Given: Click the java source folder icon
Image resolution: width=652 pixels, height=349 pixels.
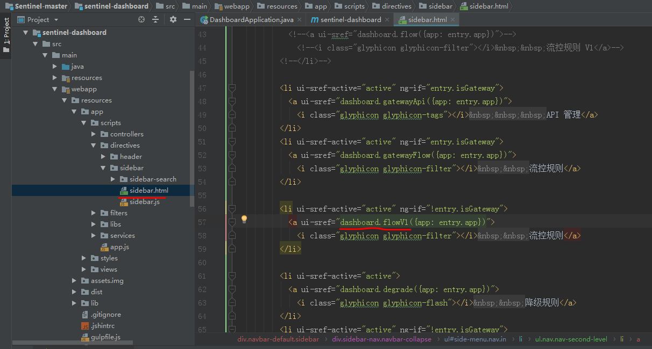Looking at the screenshot, I should tap(66, 67).
